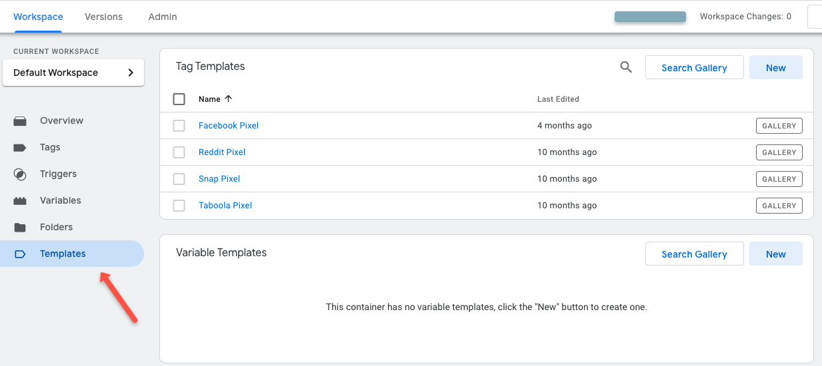The image size is (822, 366).
Task: Enable the Taboola Pixel checkbox
Action: (179, 206)
